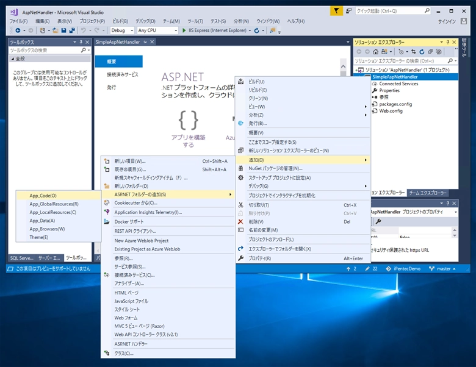Collapse the 全般 group in Toolbox
The height and width of the screenshot is (367, 476).
[x=13, y=59]
